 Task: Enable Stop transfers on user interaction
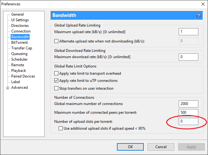(x=56, y=88)
